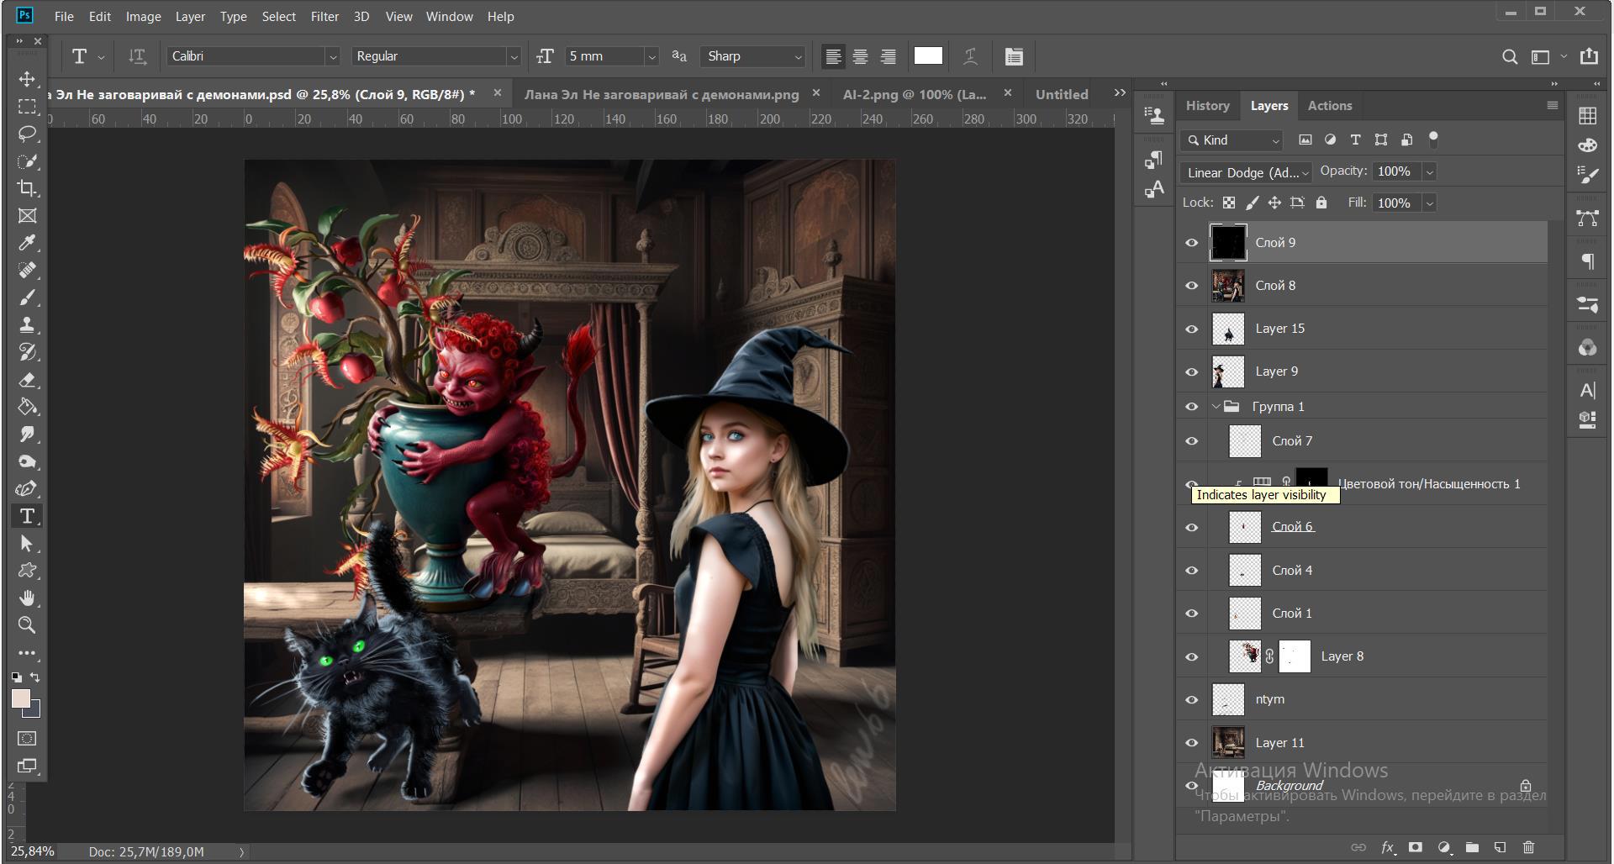Toggle visibility of Layer 15
1614x864 pixels.
1191,329
